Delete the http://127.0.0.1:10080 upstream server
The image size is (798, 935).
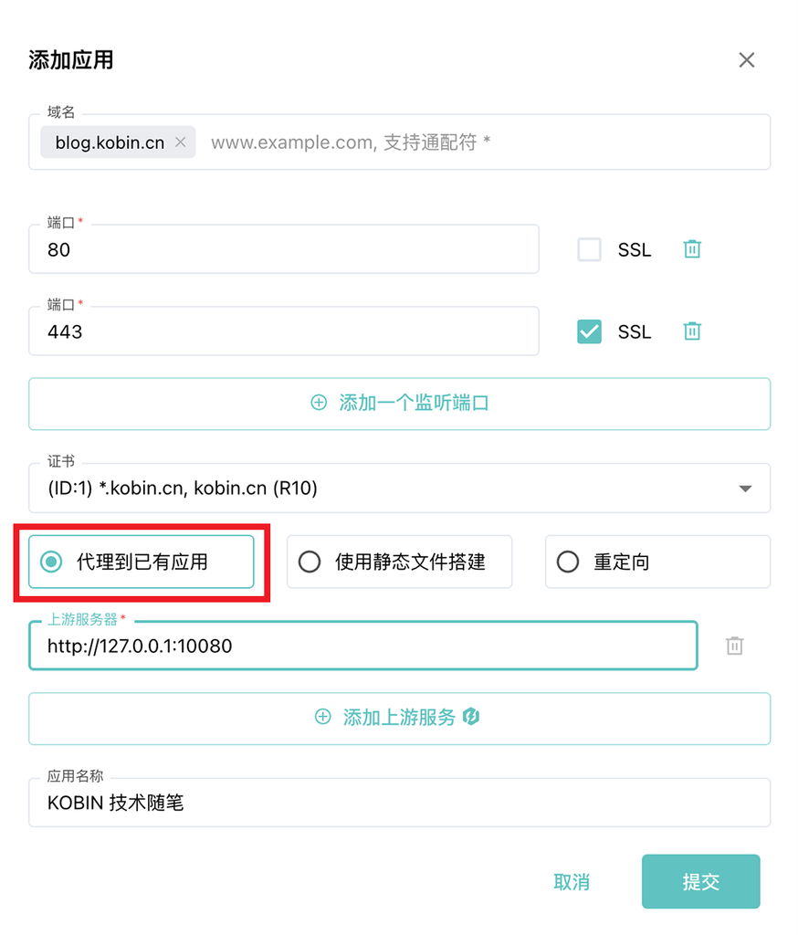[735, 646]
